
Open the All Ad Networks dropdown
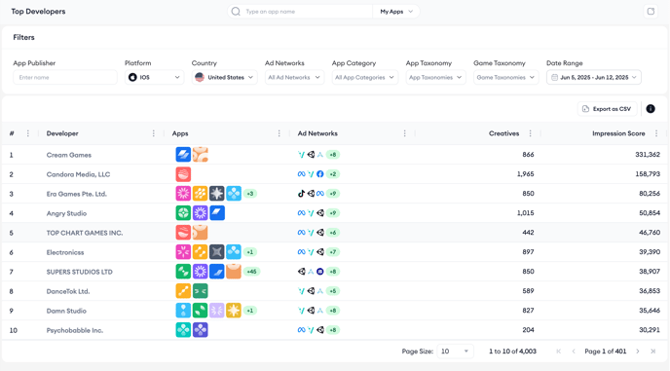click(x=294, y=77)
